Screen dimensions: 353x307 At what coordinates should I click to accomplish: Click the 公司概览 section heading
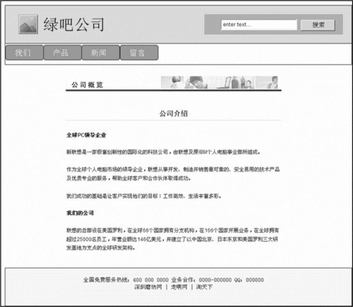click(87, 85)
